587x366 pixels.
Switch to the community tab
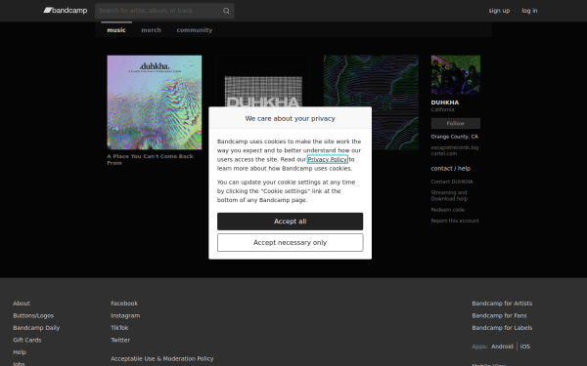pos(195,30)
